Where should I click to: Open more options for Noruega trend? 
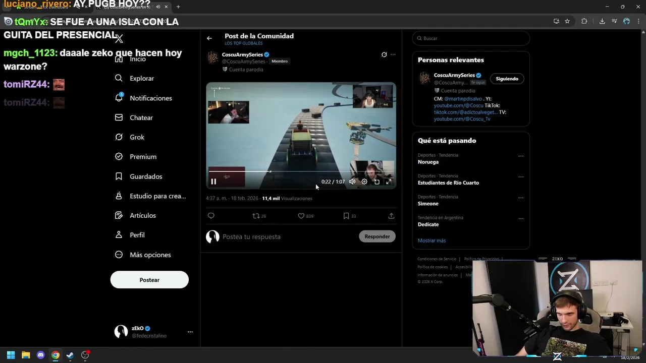[521, 156]
